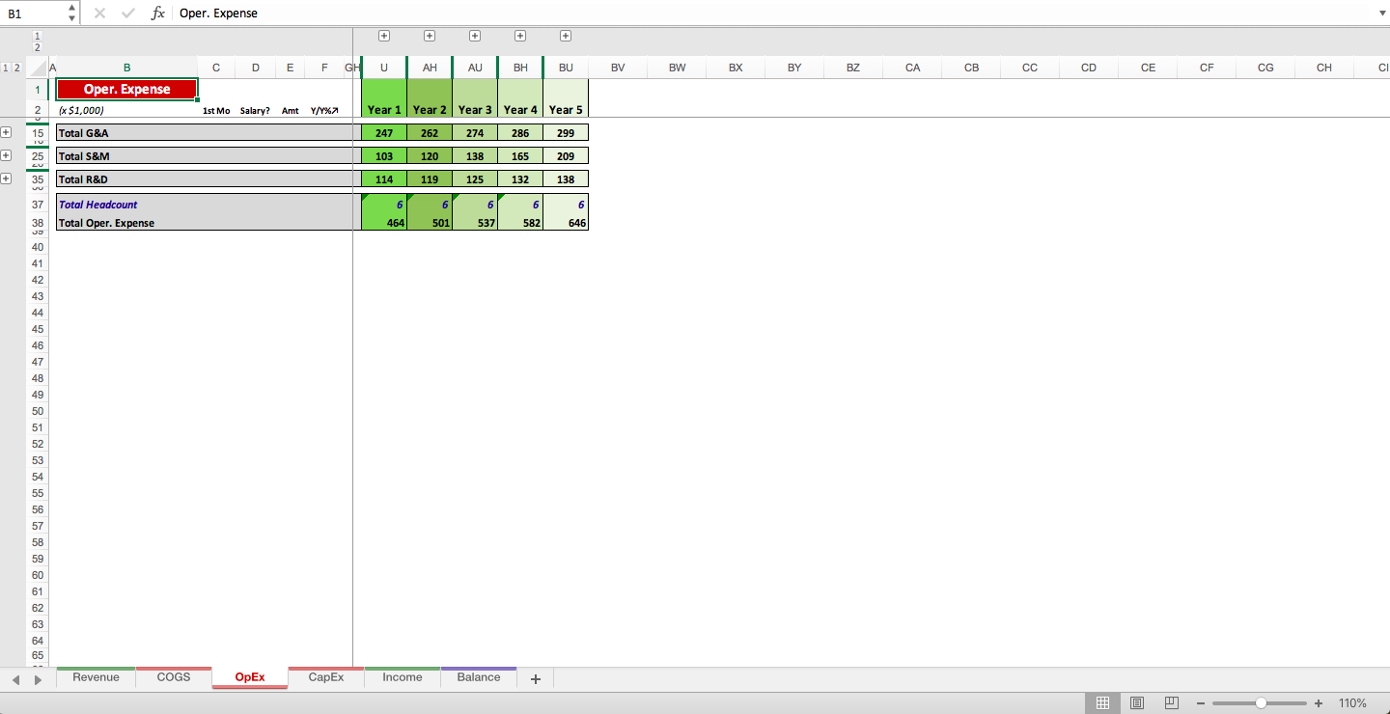Select the Salary? header cell

click(255, 110)
